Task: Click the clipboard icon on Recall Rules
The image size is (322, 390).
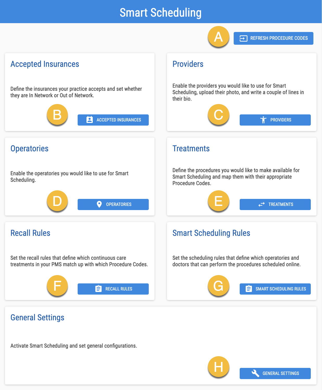Action: [98, 289]
